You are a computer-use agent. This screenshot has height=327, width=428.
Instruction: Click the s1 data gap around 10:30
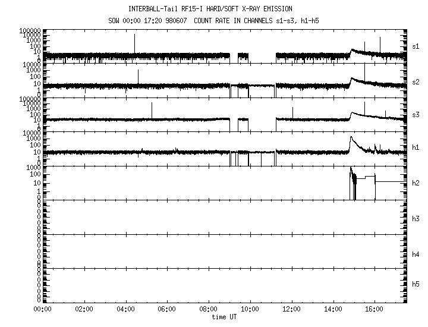262,55
